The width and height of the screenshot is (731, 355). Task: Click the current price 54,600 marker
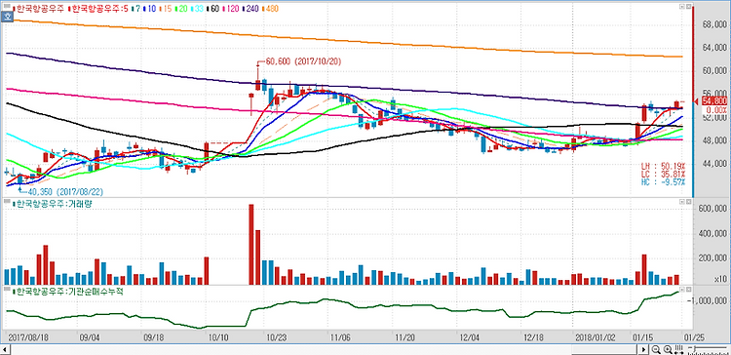tap(713, 100)
